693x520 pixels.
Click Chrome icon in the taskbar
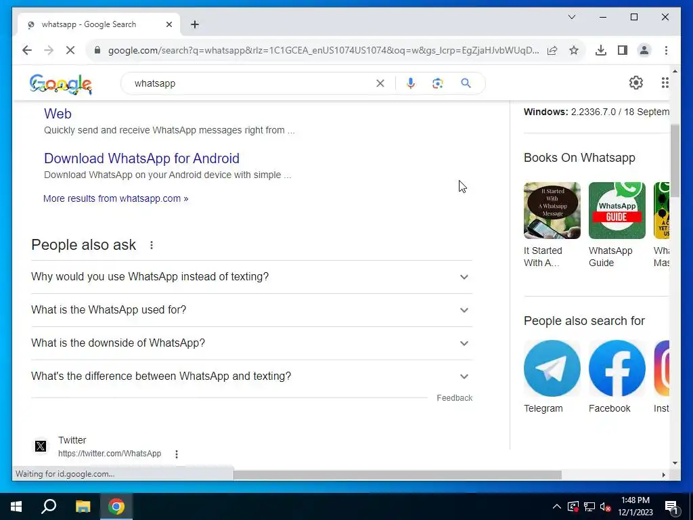116,506
